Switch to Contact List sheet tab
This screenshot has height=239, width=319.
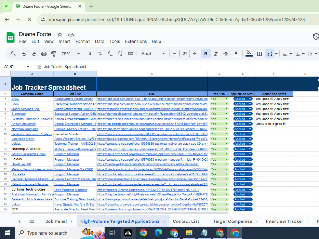click(186, 221)
